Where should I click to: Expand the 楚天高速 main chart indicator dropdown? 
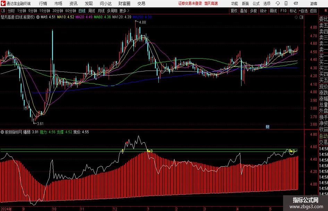pos(38,17)
